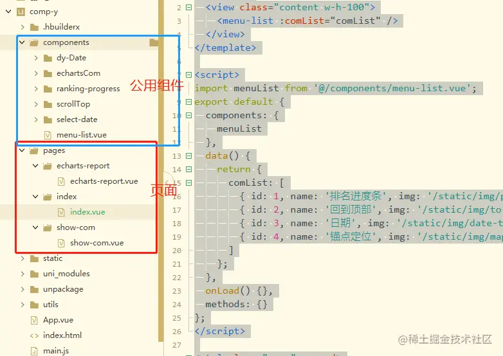Collapse the show-com folder chevron
The height and width of the screenshot is (356, 503).
(35, 227)
